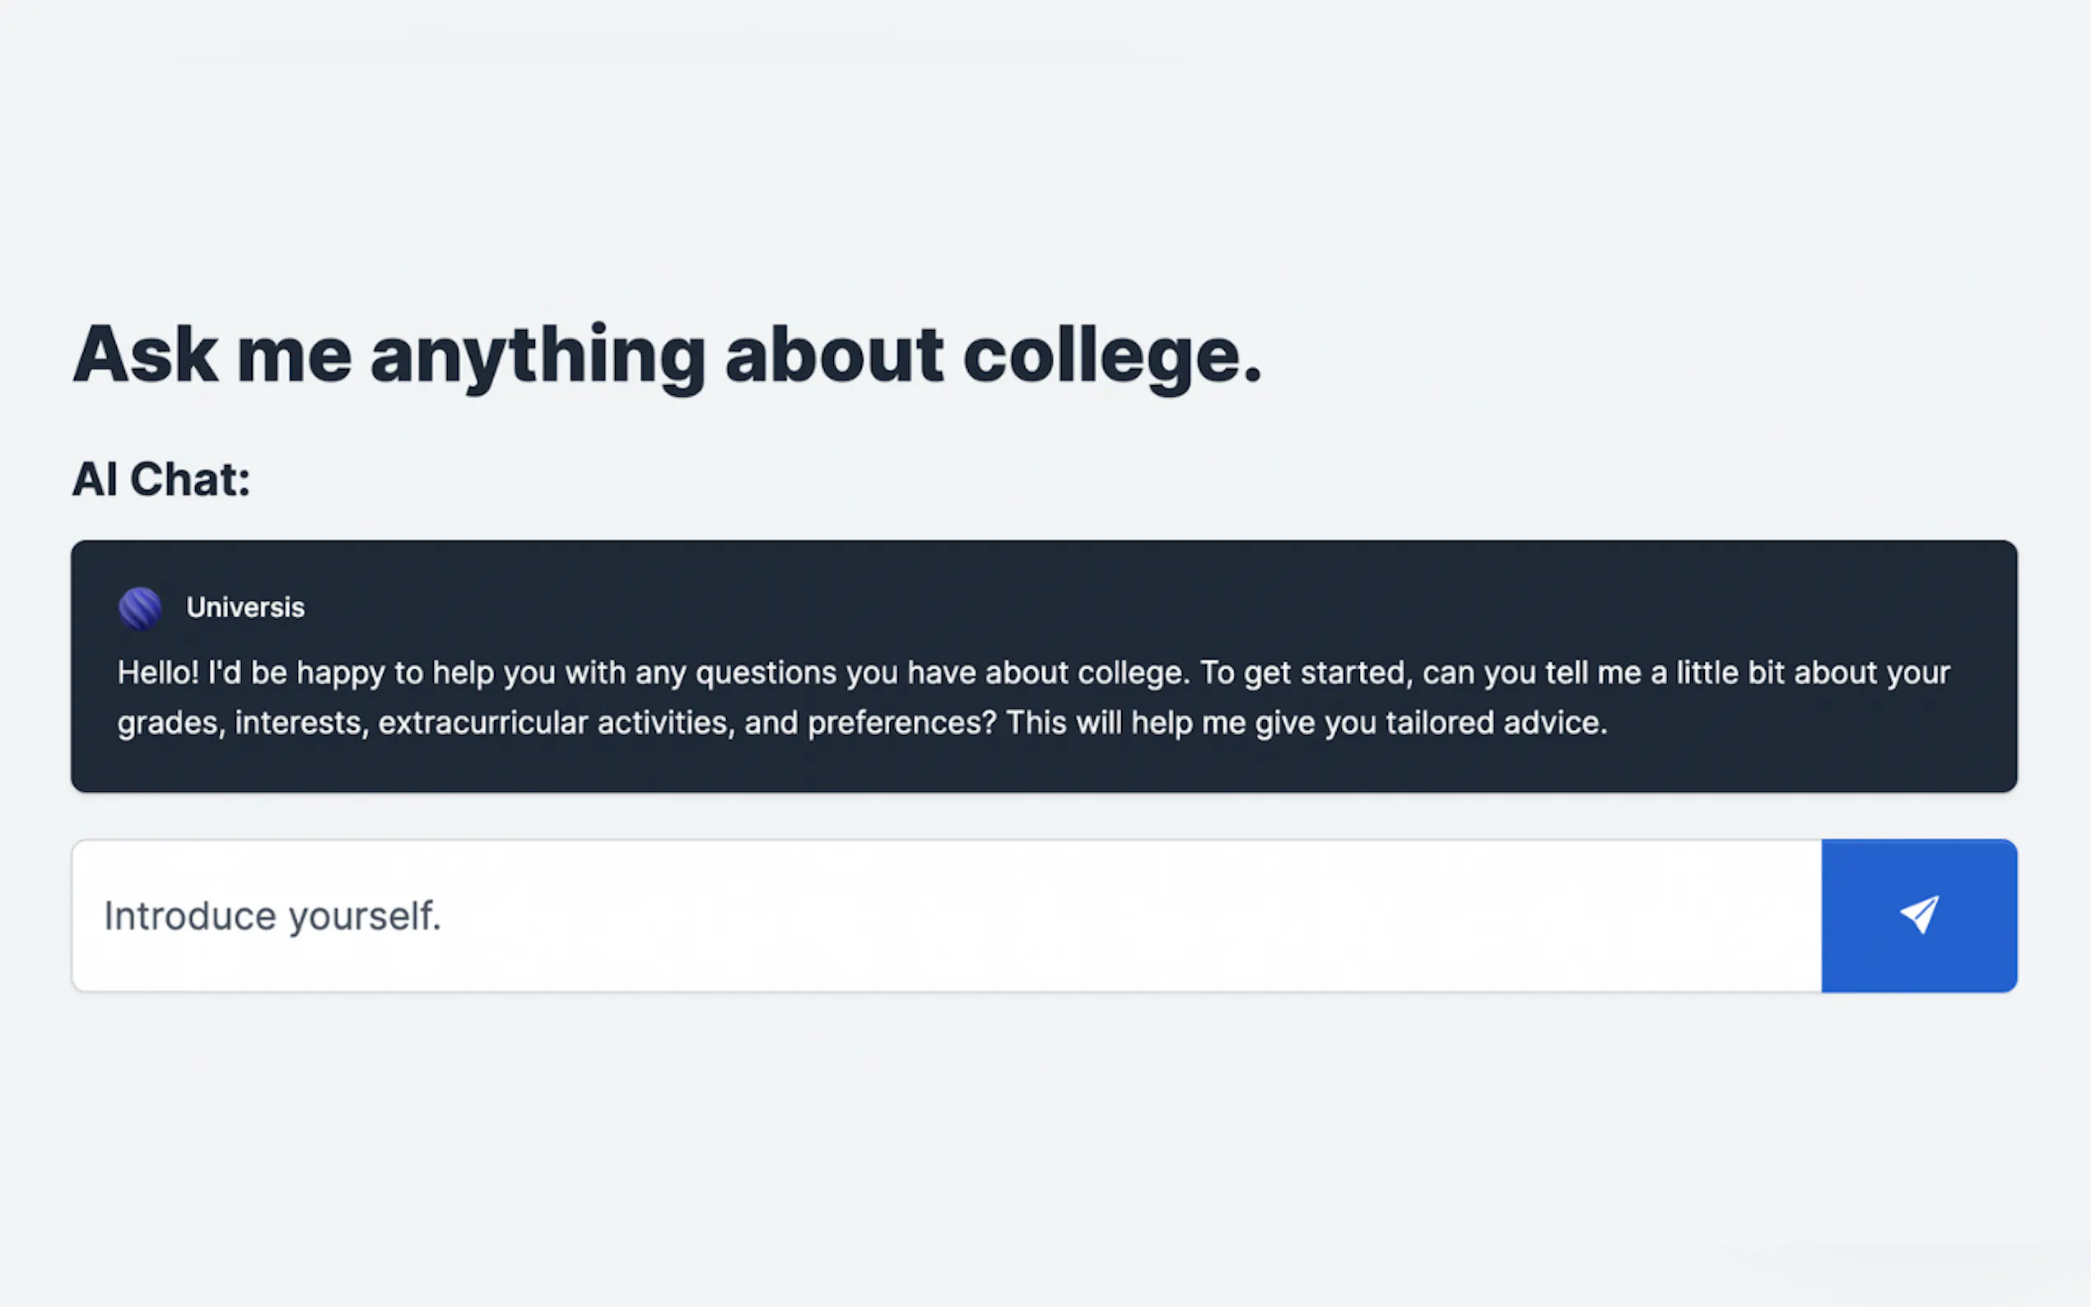Click the word "grades" in the reply
This screenshot has width=2091, height=1307.
[x=170, y=723]
